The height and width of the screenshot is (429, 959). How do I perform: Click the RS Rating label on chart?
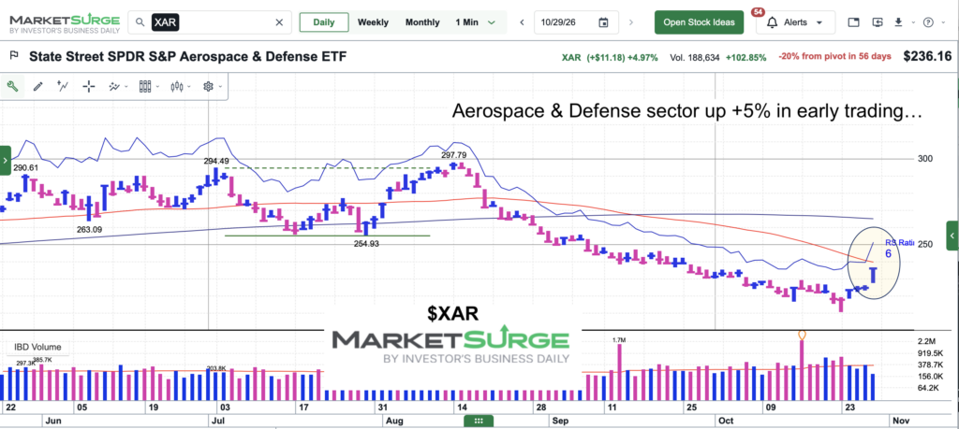coord(899,243)
